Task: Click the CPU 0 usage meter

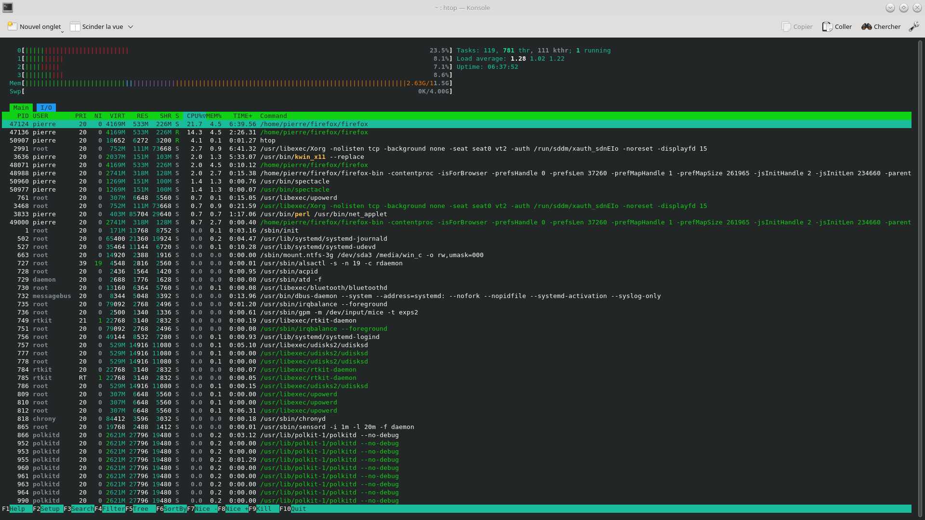Action: (235, 50)
